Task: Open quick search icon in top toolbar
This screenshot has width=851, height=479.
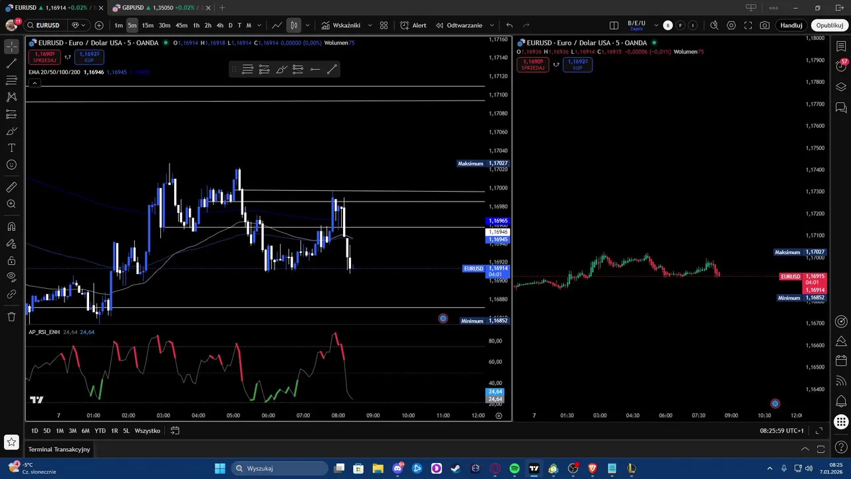Action: click(x=714, y=25)
